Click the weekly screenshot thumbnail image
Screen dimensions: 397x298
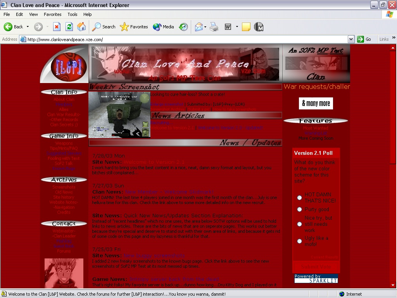point(119,115)
